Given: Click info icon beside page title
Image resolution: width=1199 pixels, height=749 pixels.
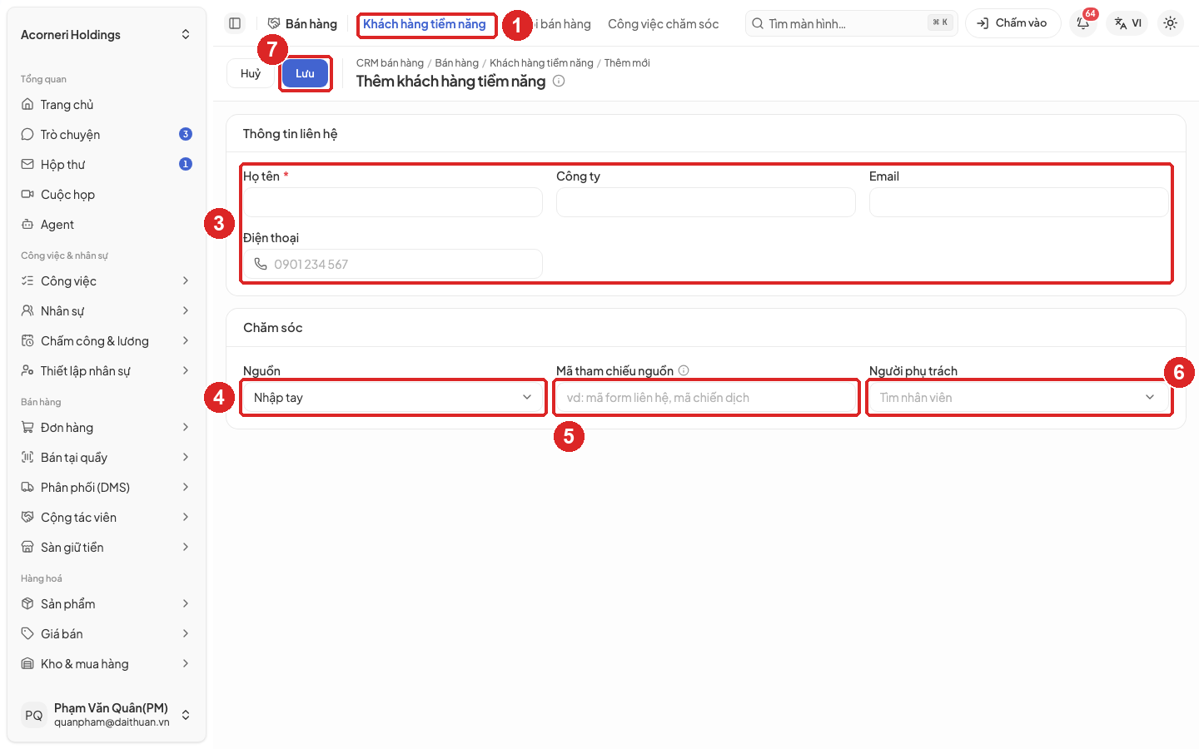Looking at the screenshot, I should coord(559,81).
